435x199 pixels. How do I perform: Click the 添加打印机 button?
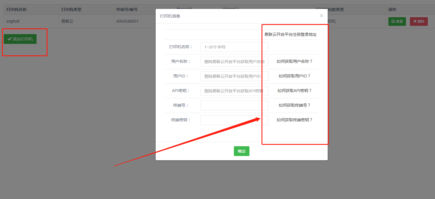pyautogui.click(x=20, y=39)
